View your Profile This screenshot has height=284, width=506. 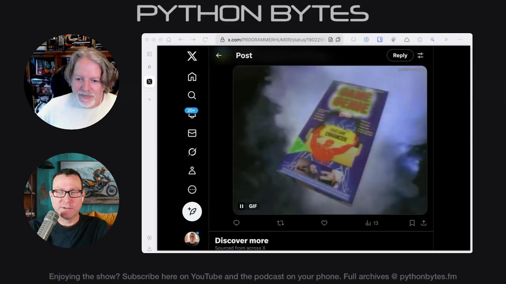[192, 170]
